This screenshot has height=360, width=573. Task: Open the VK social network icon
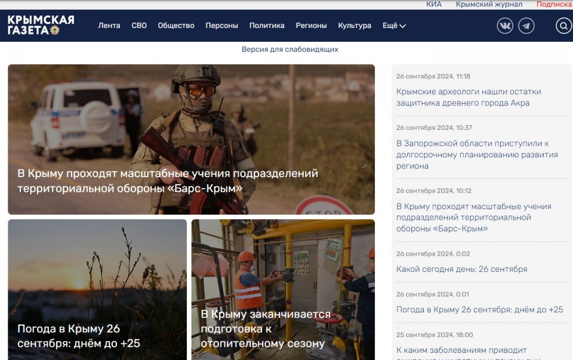pos(505,26)
